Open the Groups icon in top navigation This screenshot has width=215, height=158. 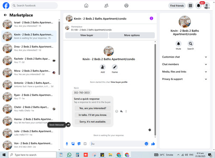click(x=126, y=6)
